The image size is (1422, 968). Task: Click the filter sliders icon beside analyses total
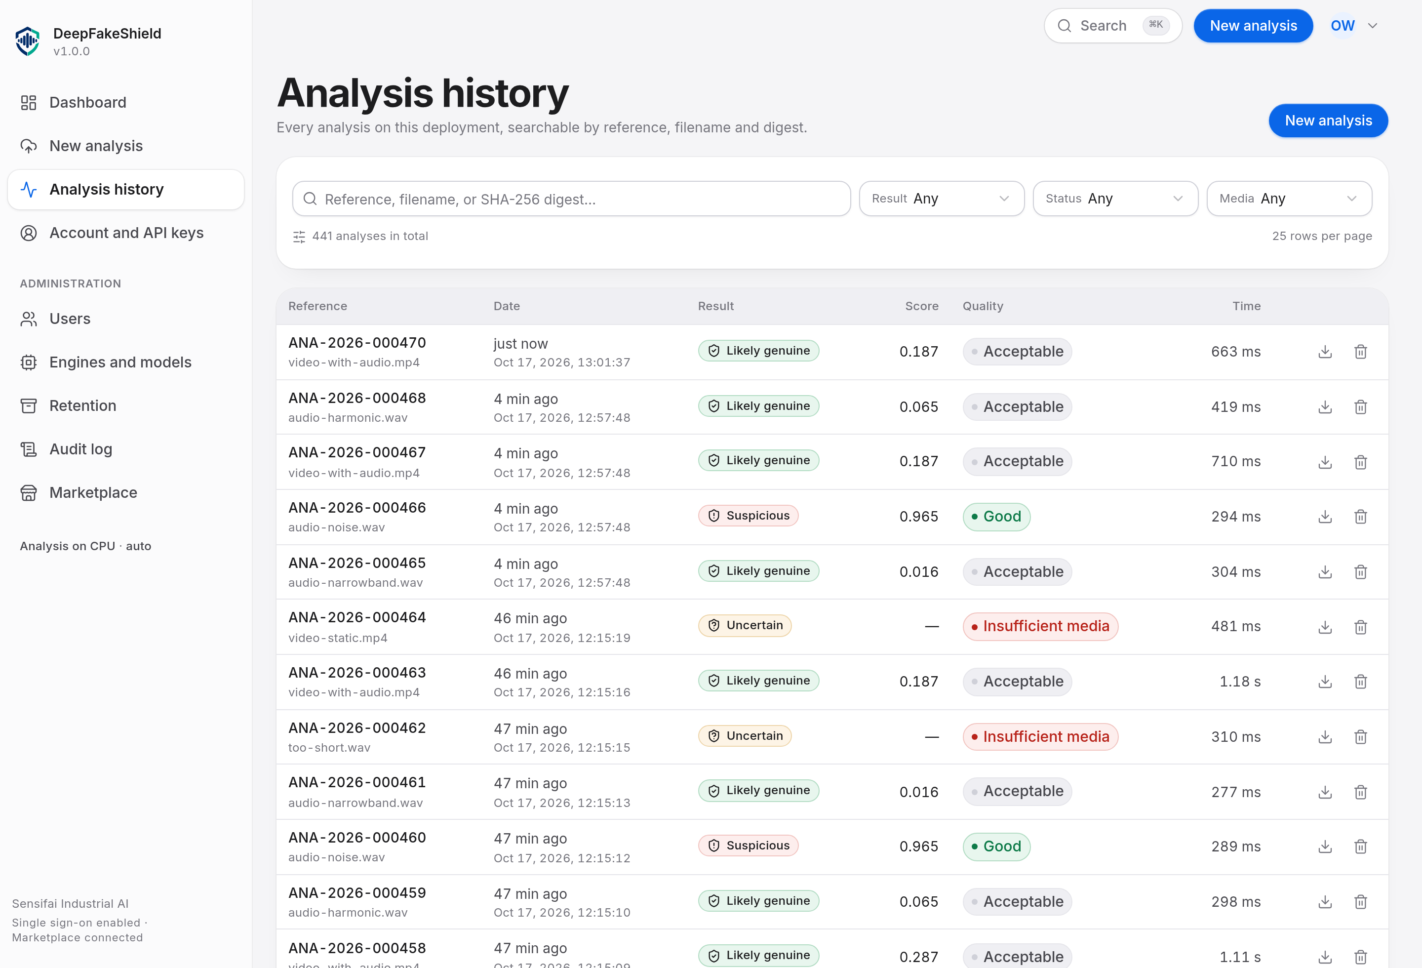click(299, 237)
